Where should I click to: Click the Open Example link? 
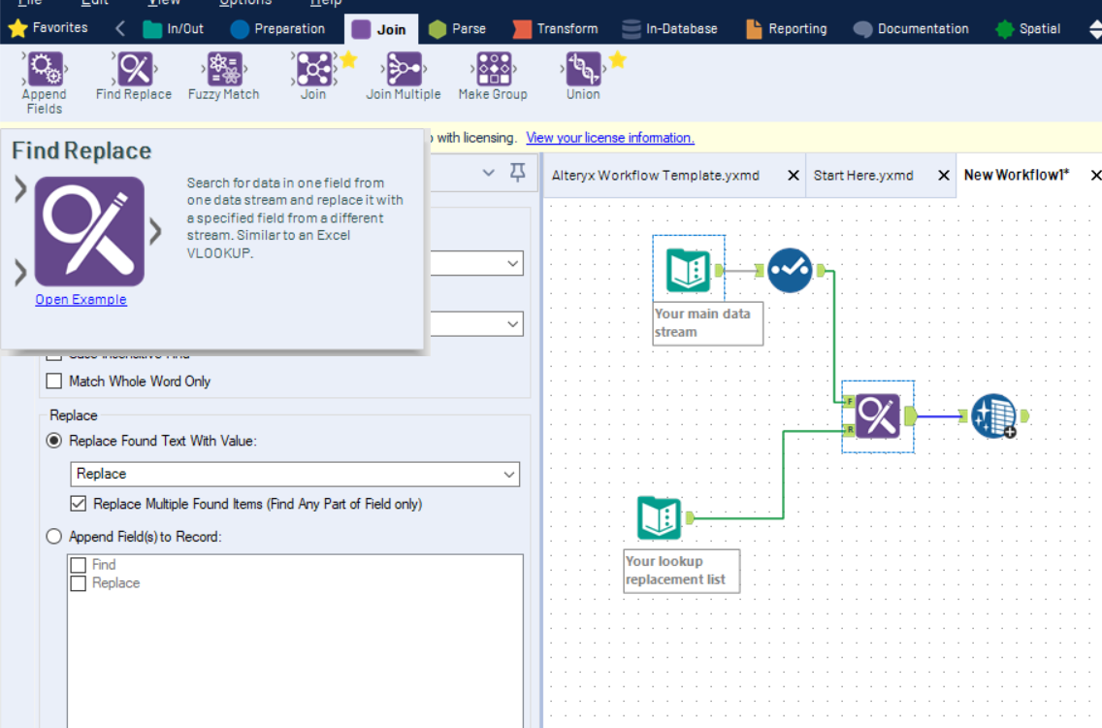tap(81, 299)
